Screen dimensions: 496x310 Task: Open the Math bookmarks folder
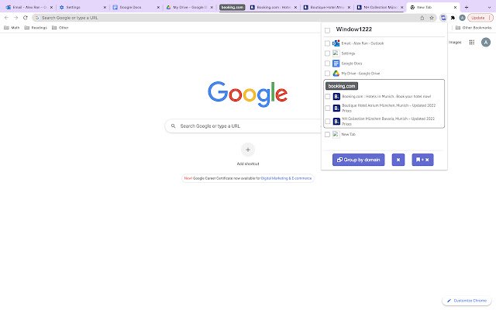pyautogui.click(x=12, y=28)
